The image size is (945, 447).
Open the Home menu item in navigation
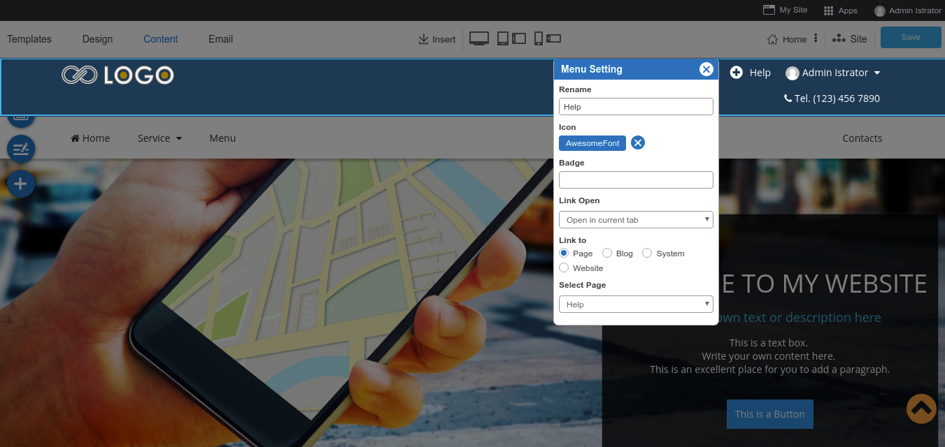pyautogui.click(x=90, y=138)
